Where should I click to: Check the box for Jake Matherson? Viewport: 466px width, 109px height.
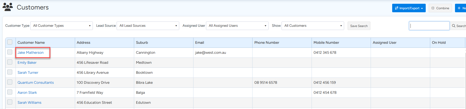[10, 52]
